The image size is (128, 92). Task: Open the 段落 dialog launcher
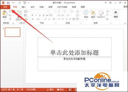pyautogui.click(x=80, y=24)
